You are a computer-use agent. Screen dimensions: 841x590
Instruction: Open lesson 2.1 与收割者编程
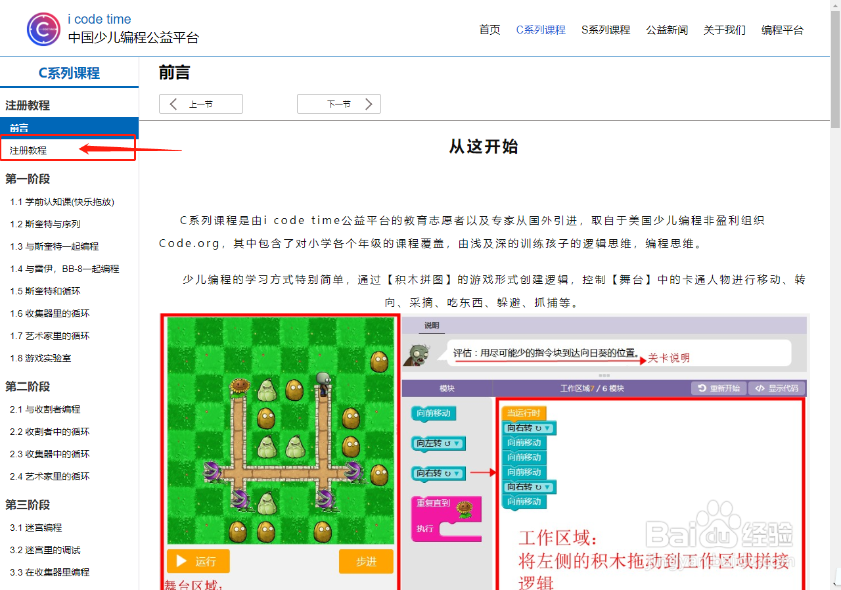click(45, 409)
